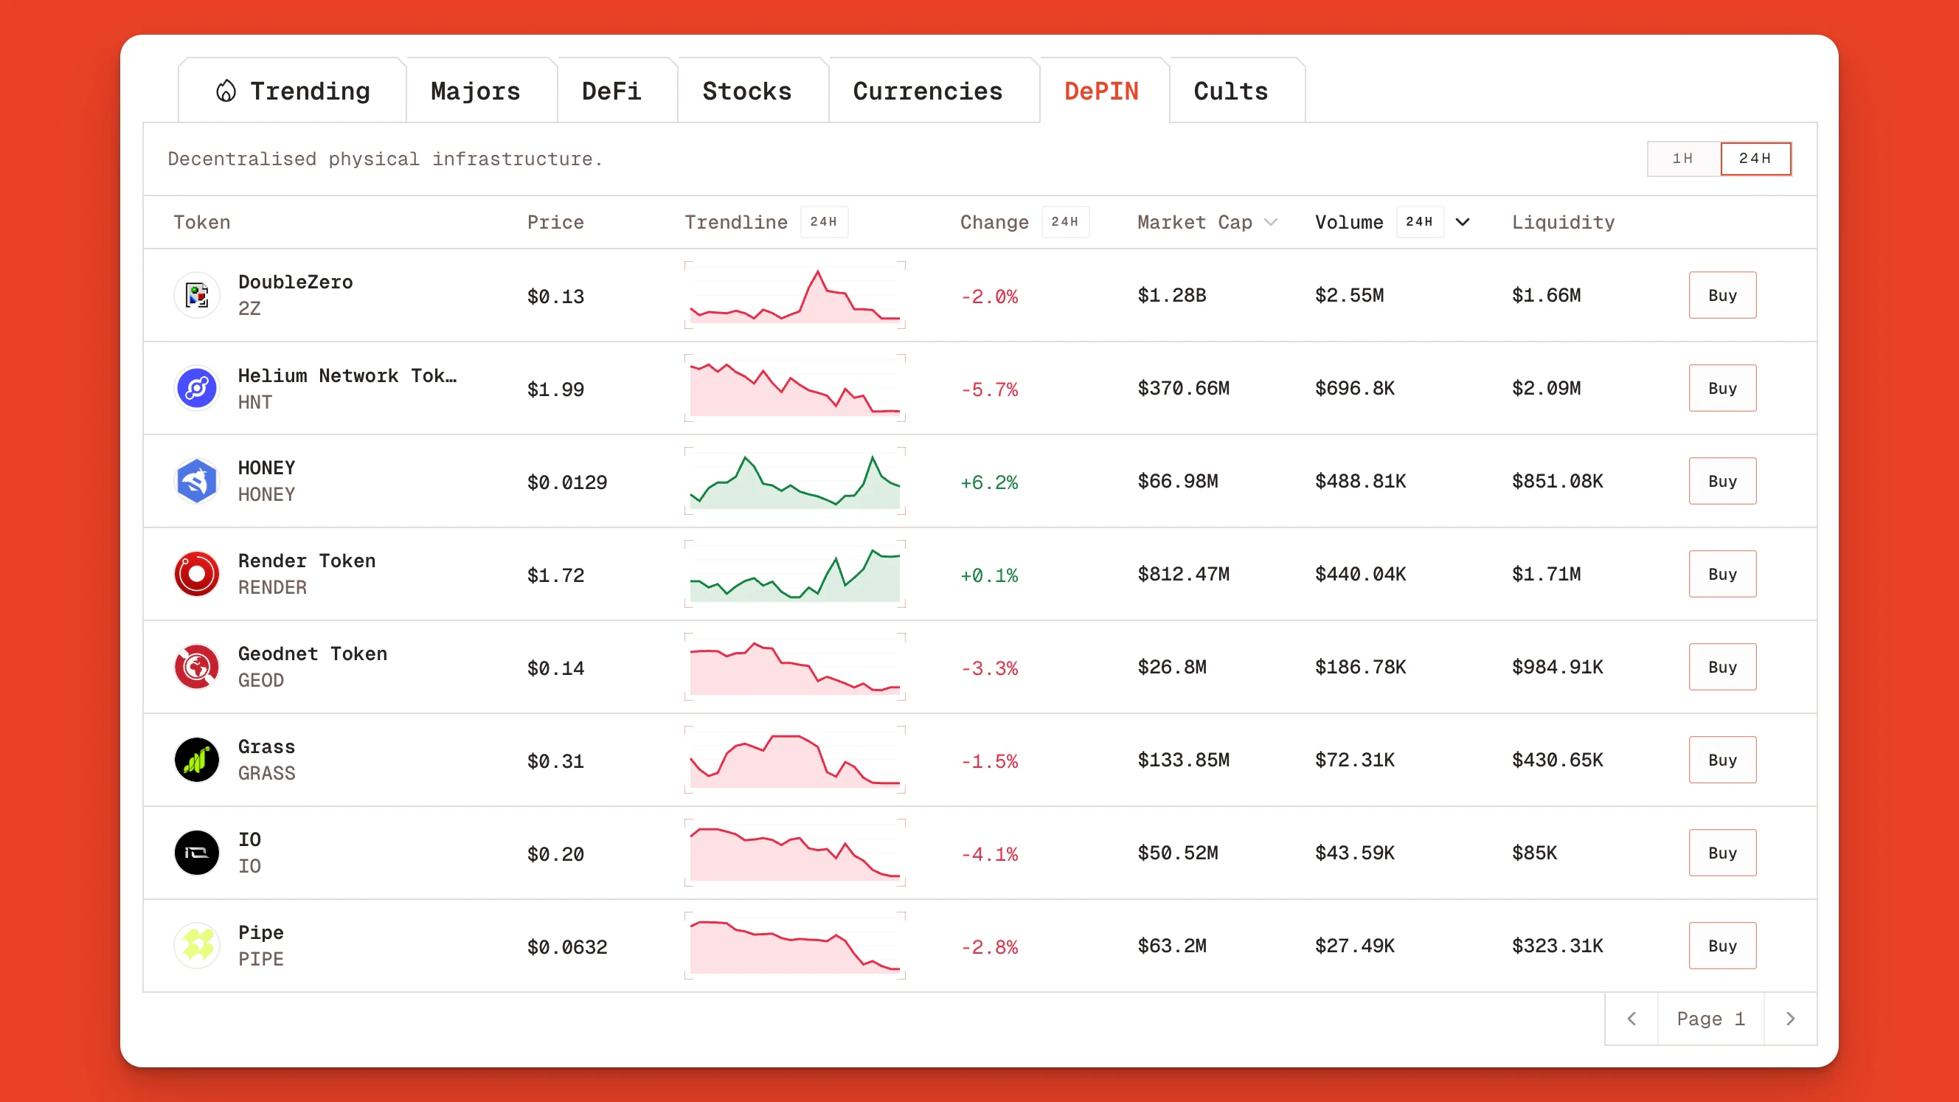Go to next page arrow

click(1790, 1019)
